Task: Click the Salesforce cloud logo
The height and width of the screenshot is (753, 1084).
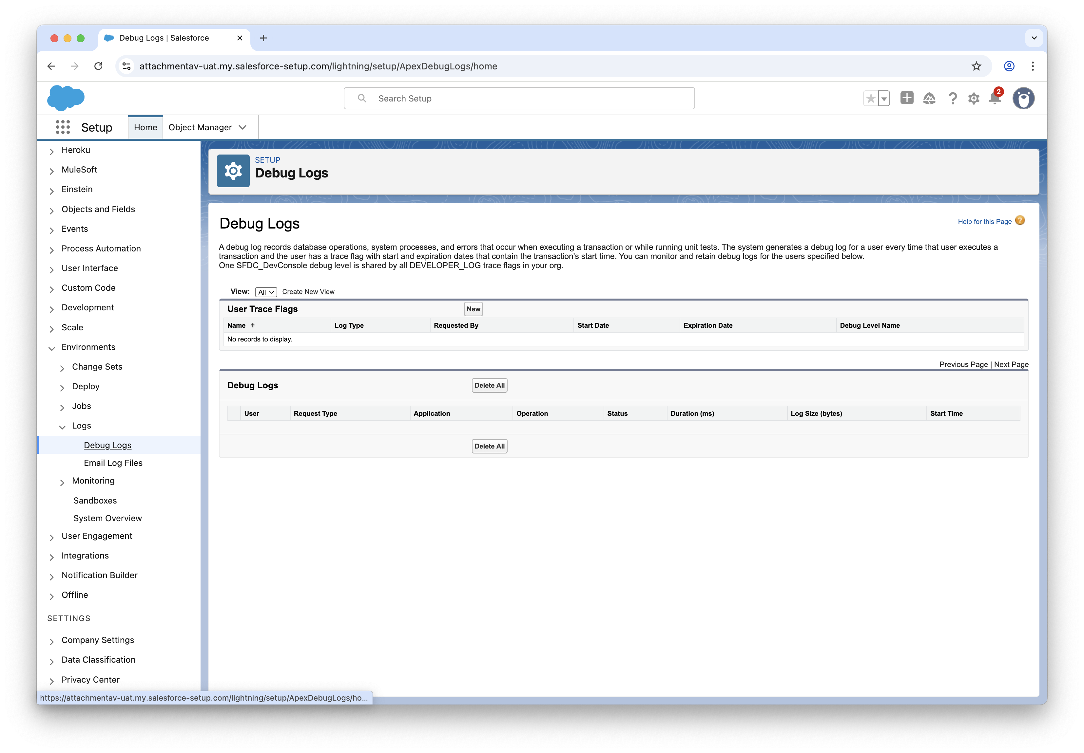Action: tap(66, 98)
